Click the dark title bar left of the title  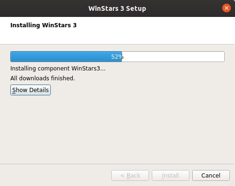coord(44,8)
